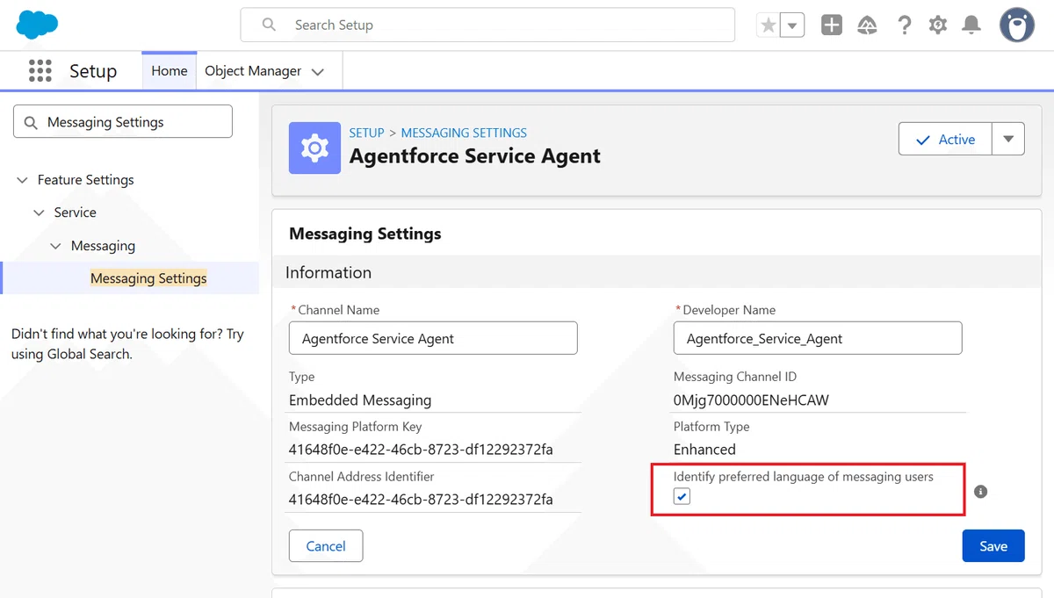This screenshot has height=598, width=1054.
Task: Open the Setup gear menu icon
Action: point(938,25)
